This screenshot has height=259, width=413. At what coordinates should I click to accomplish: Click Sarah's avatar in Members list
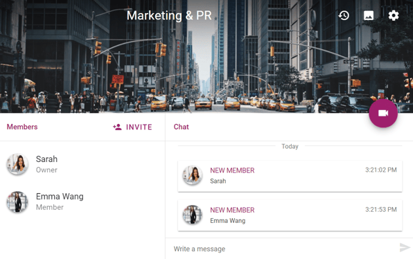coord(17,164)
